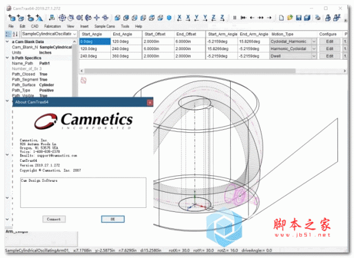Click the Path_Closed True property value
Screen dimensions: 354x258
click(x=43, y=74)
